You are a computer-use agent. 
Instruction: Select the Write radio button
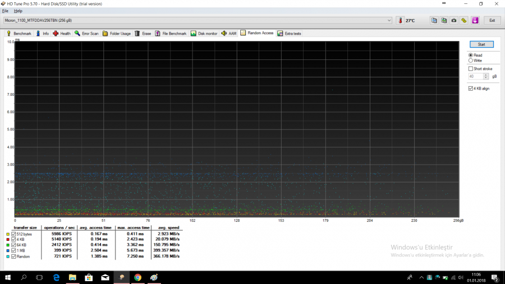(x=471, y=60)
